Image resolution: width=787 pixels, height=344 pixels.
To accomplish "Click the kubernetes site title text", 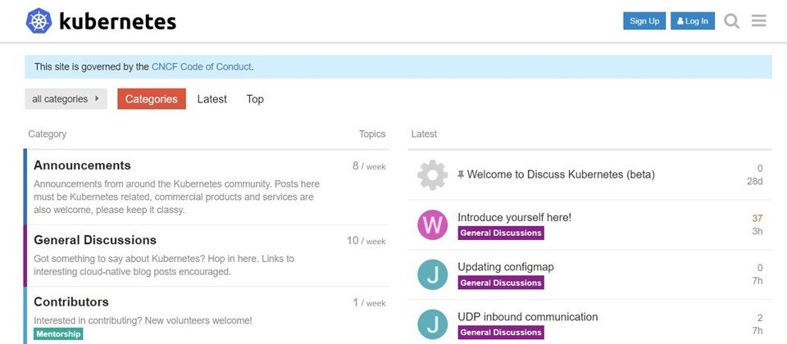I will click(118, 21).
